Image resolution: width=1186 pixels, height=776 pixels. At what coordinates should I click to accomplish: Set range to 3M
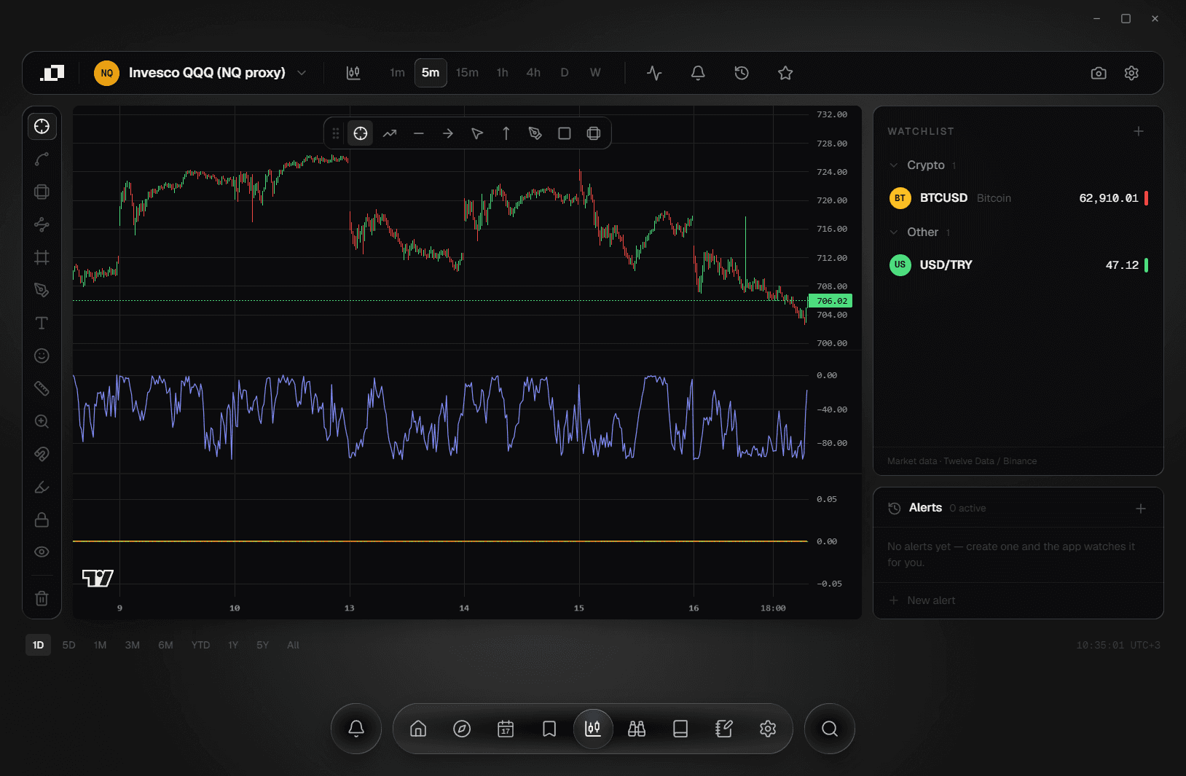coord(133,645)
